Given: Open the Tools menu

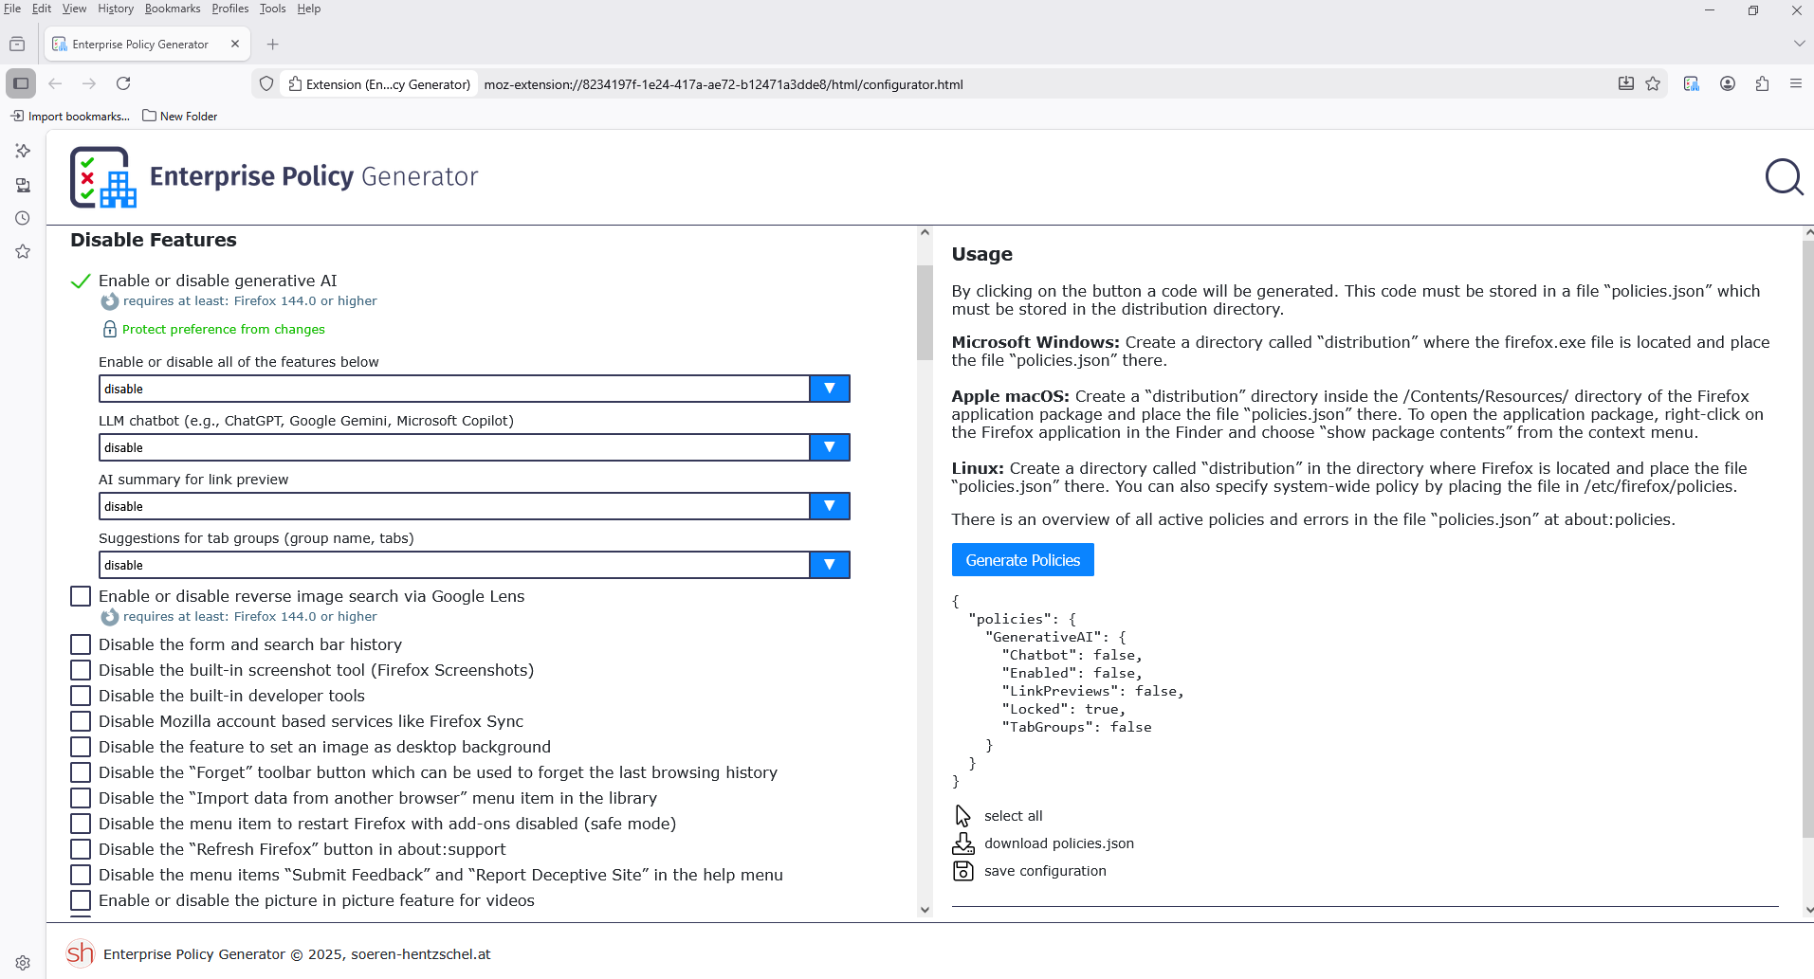Looking at the screenshot, I should [272, 9].
